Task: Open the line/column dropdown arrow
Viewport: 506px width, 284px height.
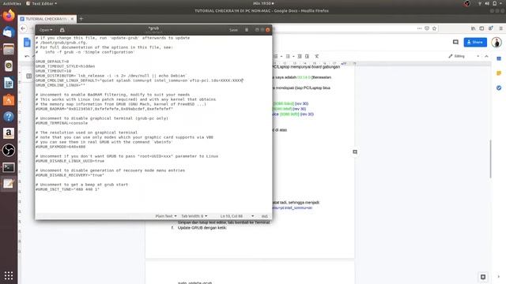Action: click(x=253, y=216)
